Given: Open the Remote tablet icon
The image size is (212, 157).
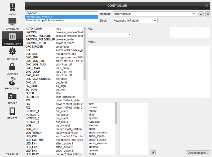Looking at the screenshot, I should pos(12,111).
